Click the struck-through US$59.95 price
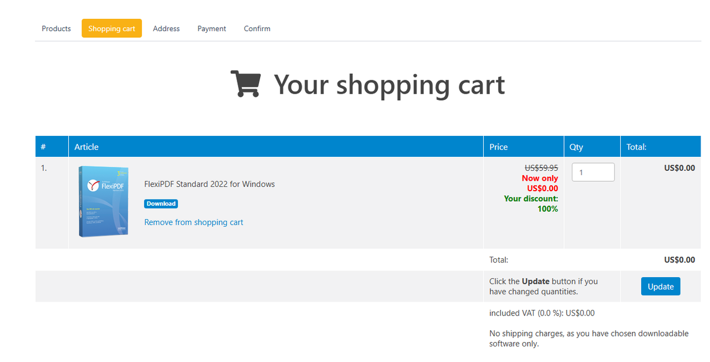 point(541,168)
